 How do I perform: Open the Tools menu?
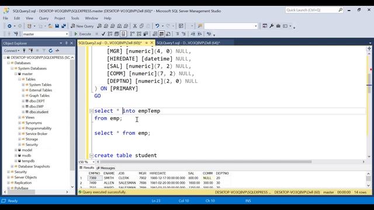75,18
